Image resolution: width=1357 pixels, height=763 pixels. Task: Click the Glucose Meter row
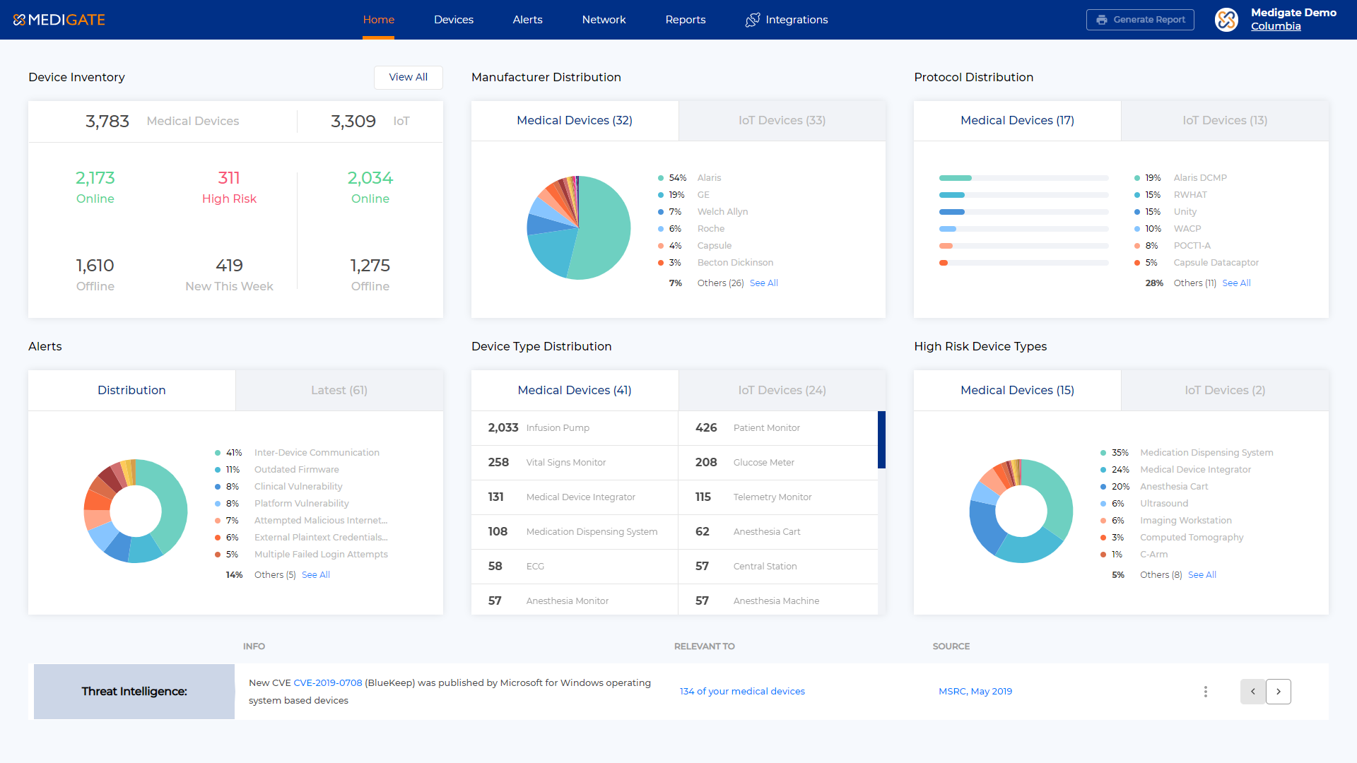[777, 463]
